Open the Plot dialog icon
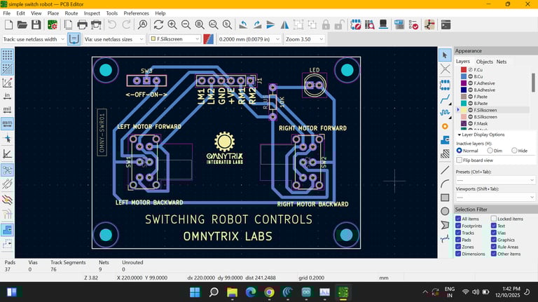538x302 pixels. coord(96,25)
